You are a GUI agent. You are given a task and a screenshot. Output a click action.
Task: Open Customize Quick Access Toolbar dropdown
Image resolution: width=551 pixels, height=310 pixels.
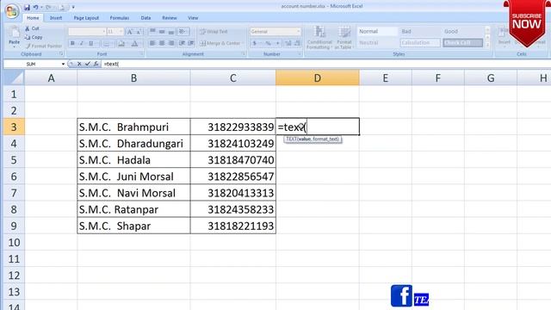(73, 7)
